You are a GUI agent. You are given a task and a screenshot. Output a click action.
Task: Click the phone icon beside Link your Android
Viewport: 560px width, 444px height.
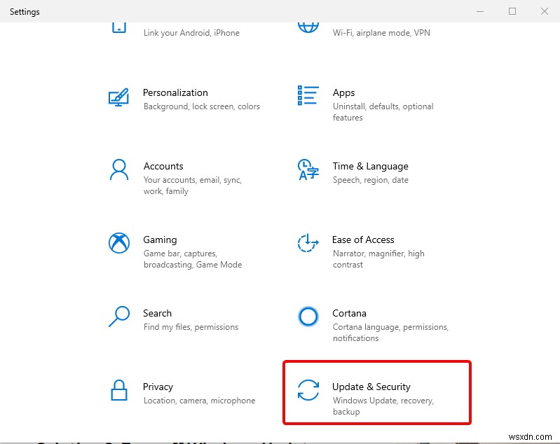point(119,27)
